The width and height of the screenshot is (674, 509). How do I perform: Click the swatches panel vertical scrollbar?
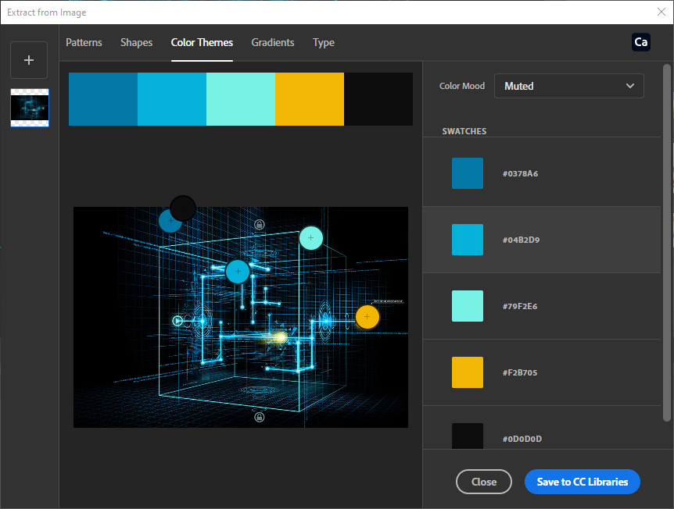point(666,234)
